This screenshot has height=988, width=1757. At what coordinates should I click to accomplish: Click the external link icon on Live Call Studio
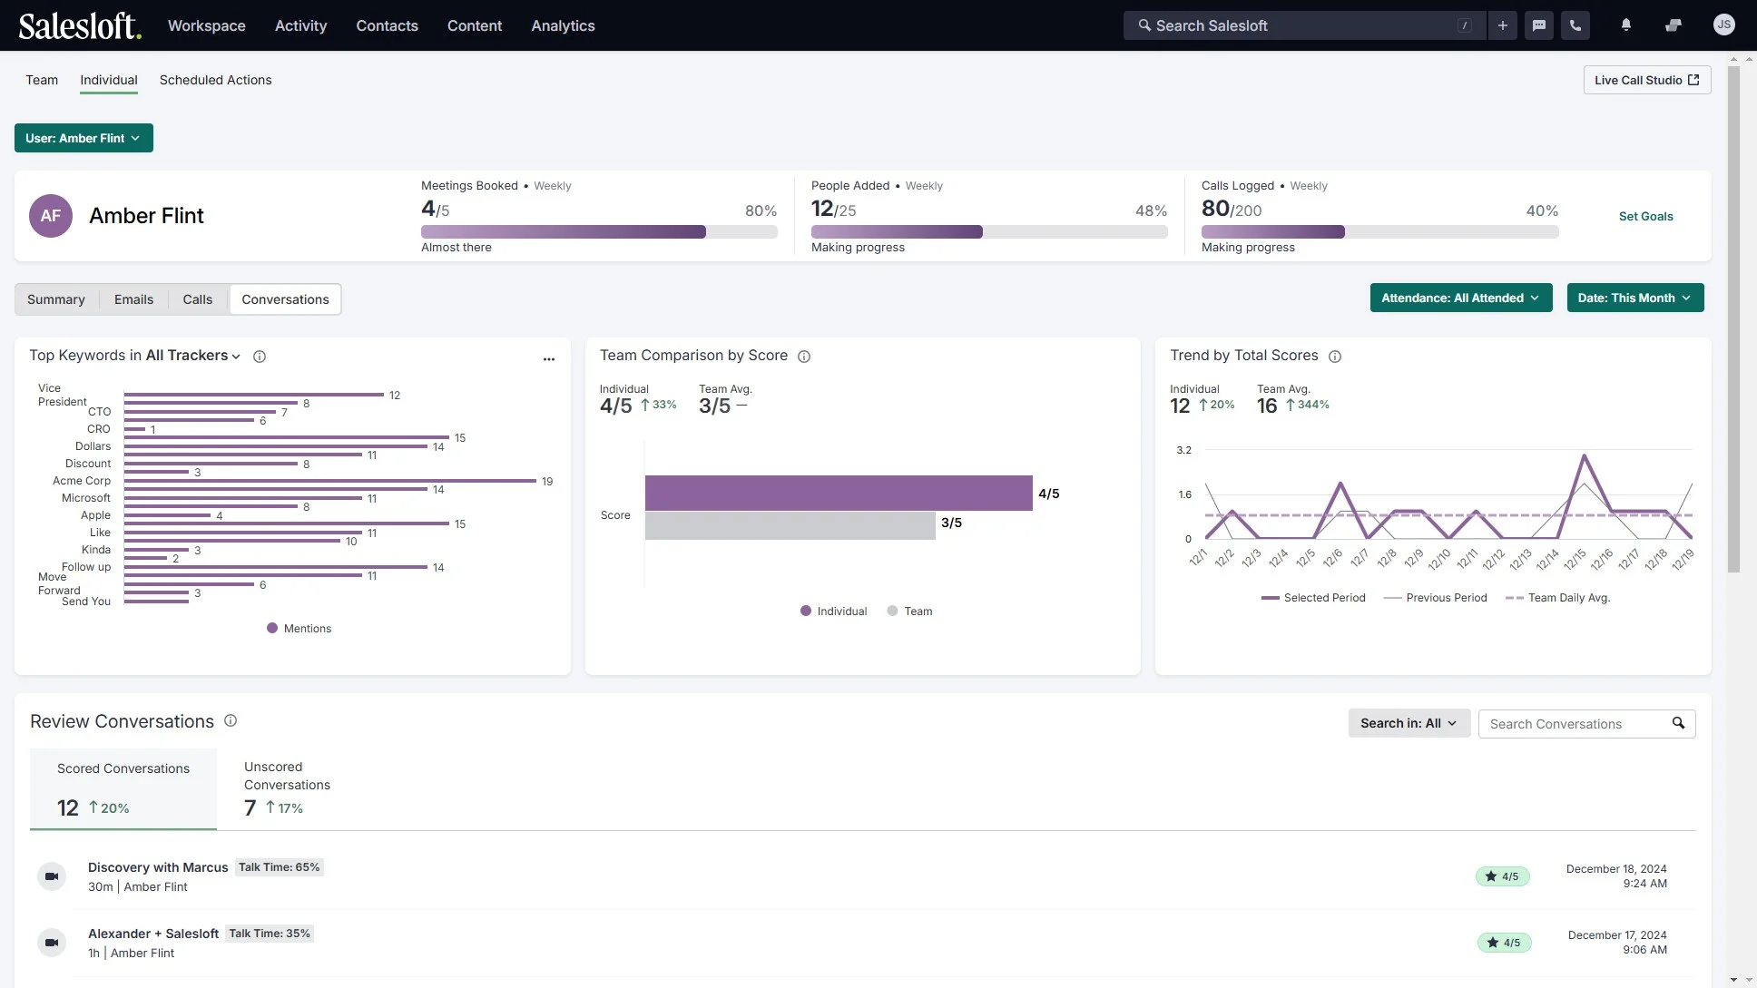point(1693,80)
